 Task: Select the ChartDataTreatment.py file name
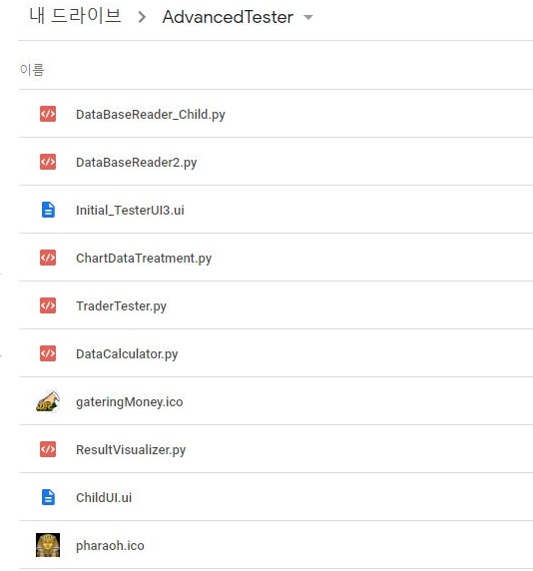(144, 259)
